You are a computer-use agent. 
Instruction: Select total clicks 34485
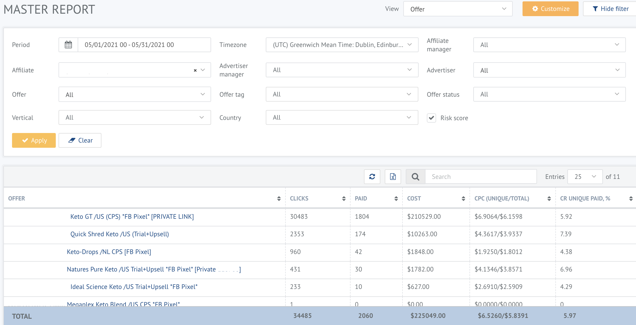[x=302, y=316]
